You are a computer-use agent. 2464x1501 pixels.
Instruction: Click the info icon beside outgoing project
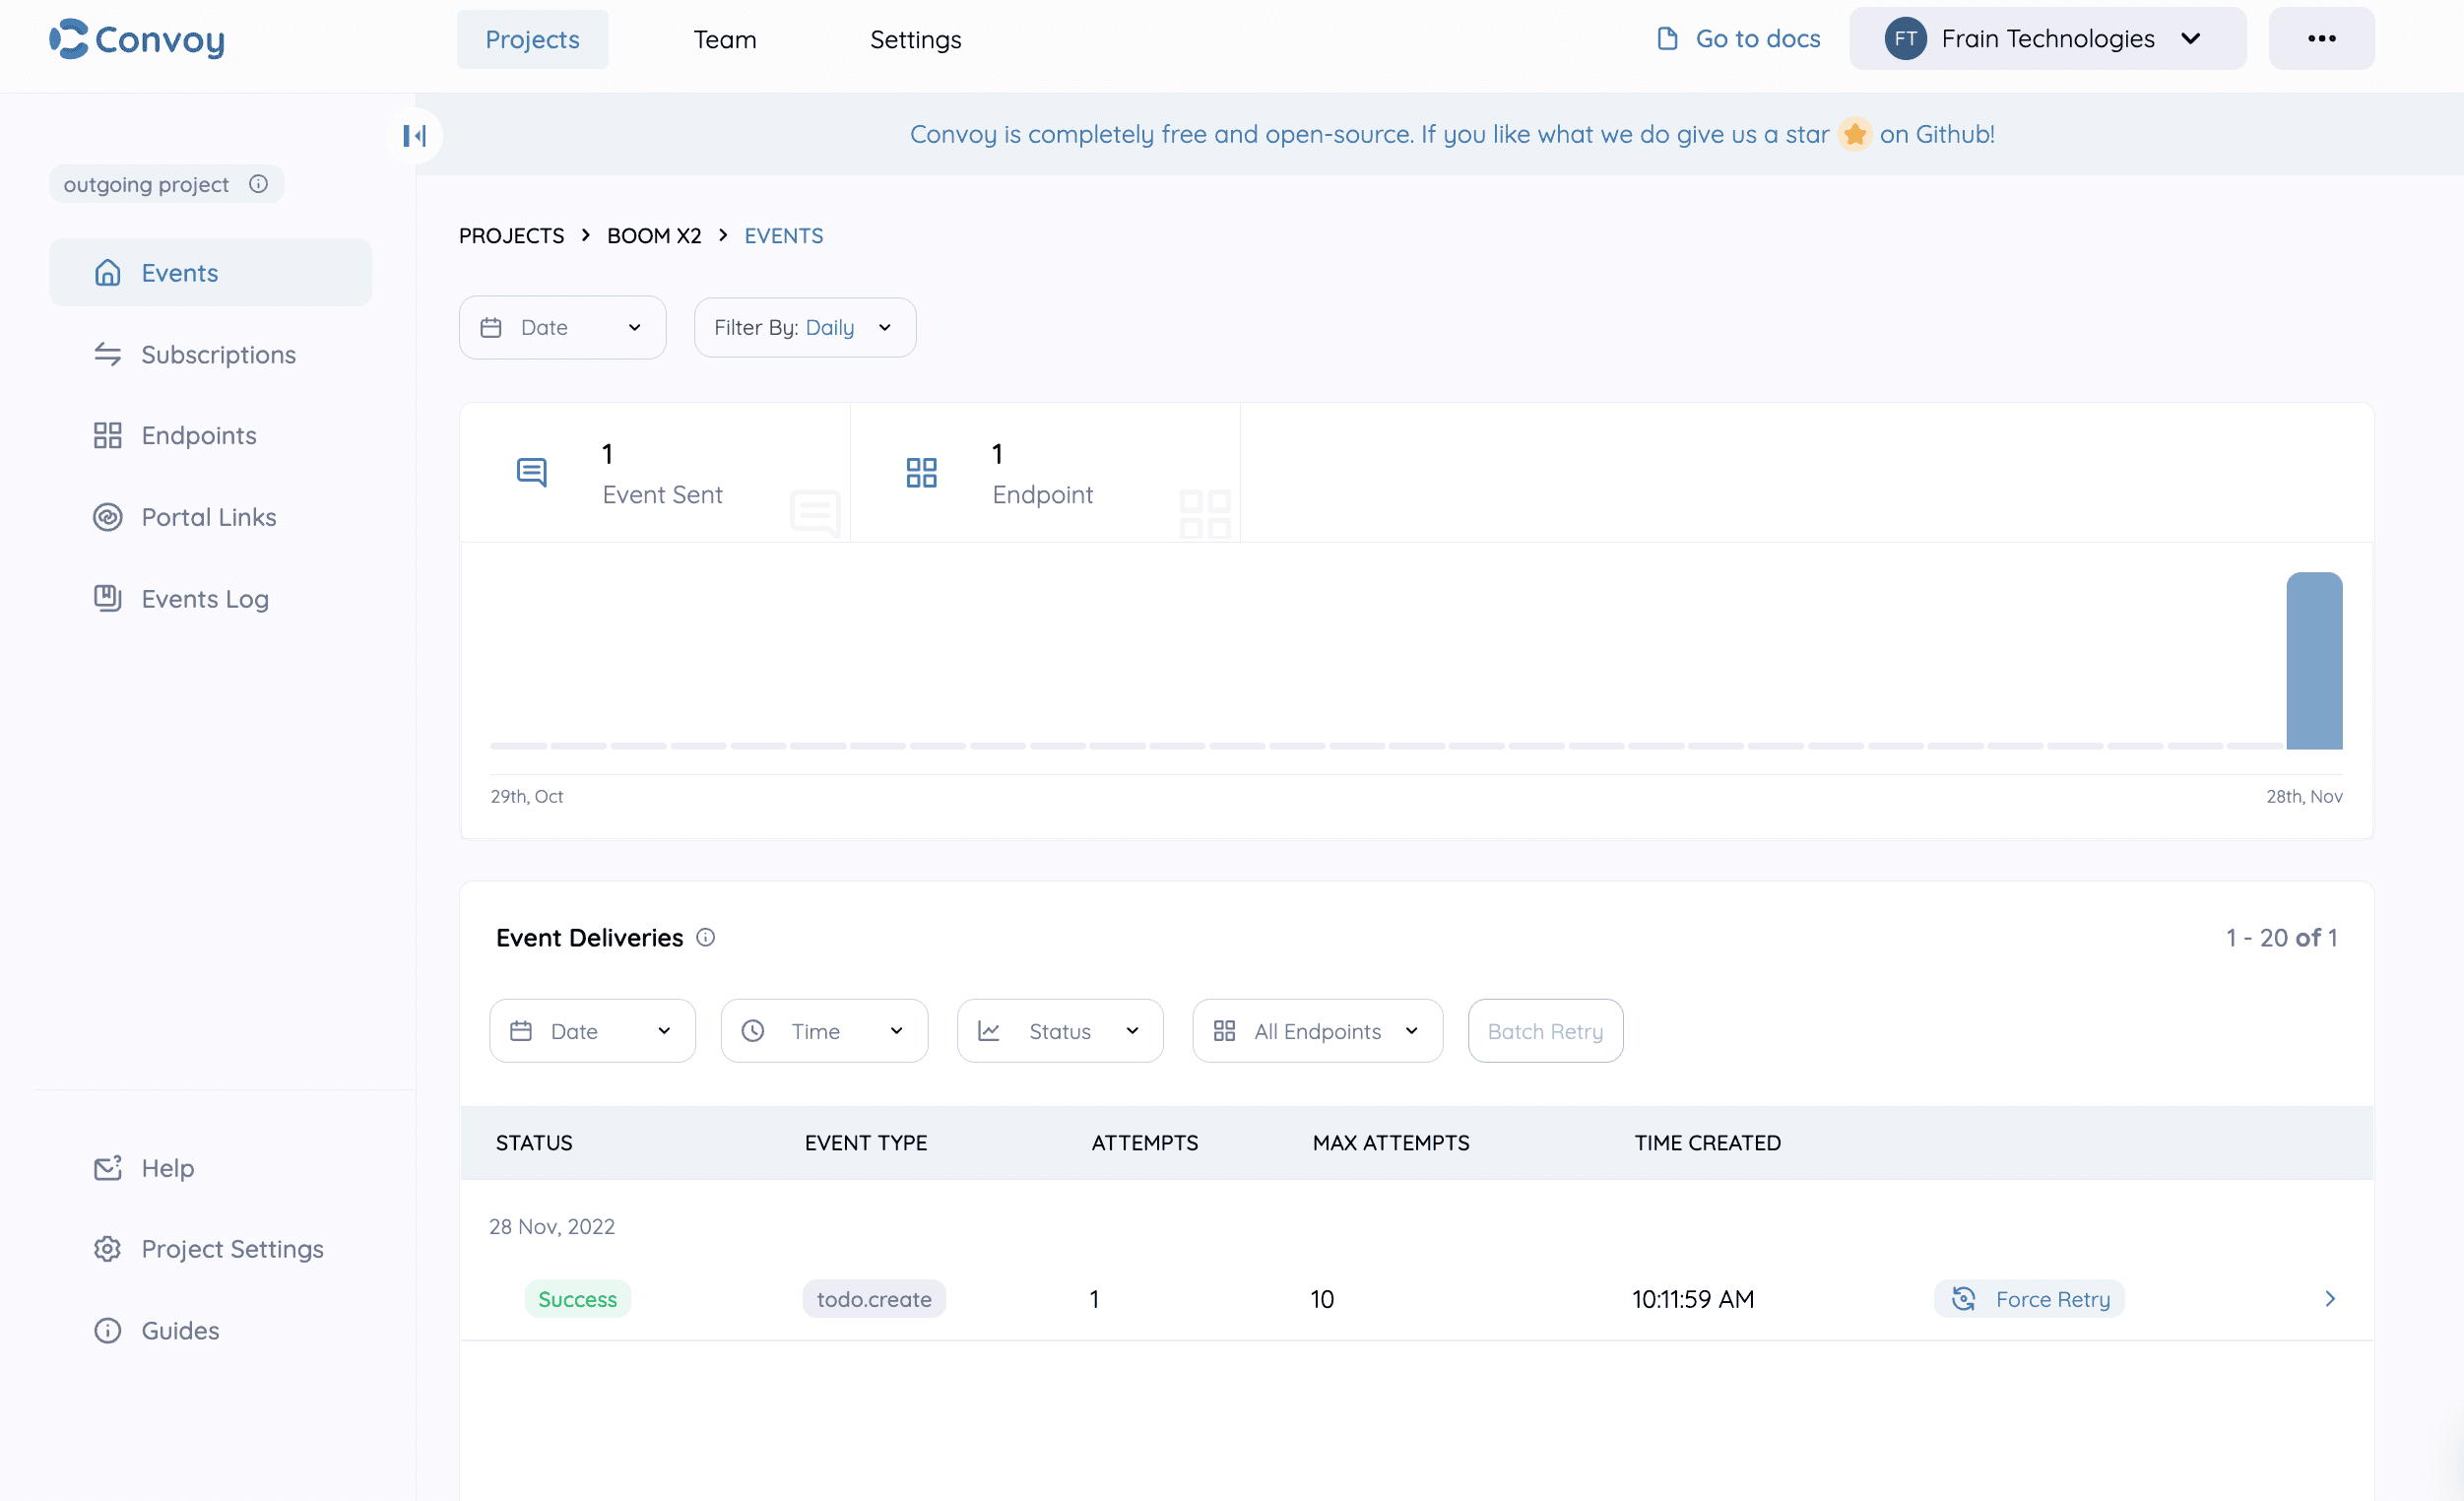(259, 183)
